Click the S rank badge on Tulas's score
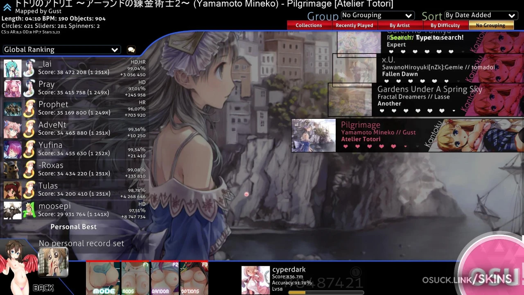The image size is (524, 295). pyautogui.click(x=29, y=190)
